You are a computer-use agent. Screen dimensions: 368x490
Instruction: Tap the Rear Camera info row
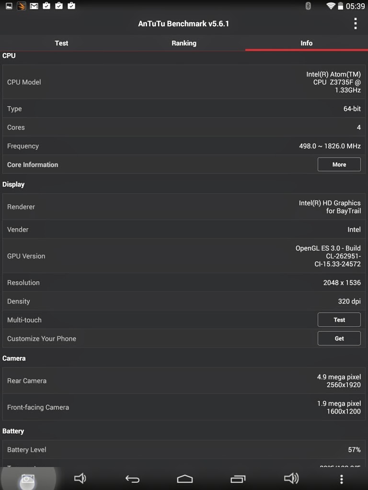(184, 381)
